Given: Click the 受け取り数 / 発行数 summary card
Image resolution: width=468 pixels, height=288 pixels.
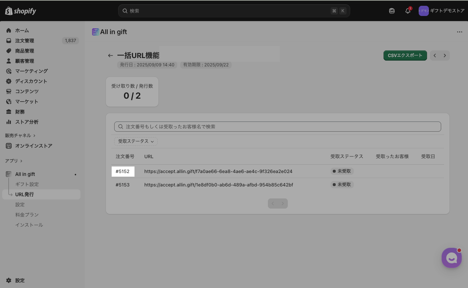Looking at the screenshot, I should point(132,92).
